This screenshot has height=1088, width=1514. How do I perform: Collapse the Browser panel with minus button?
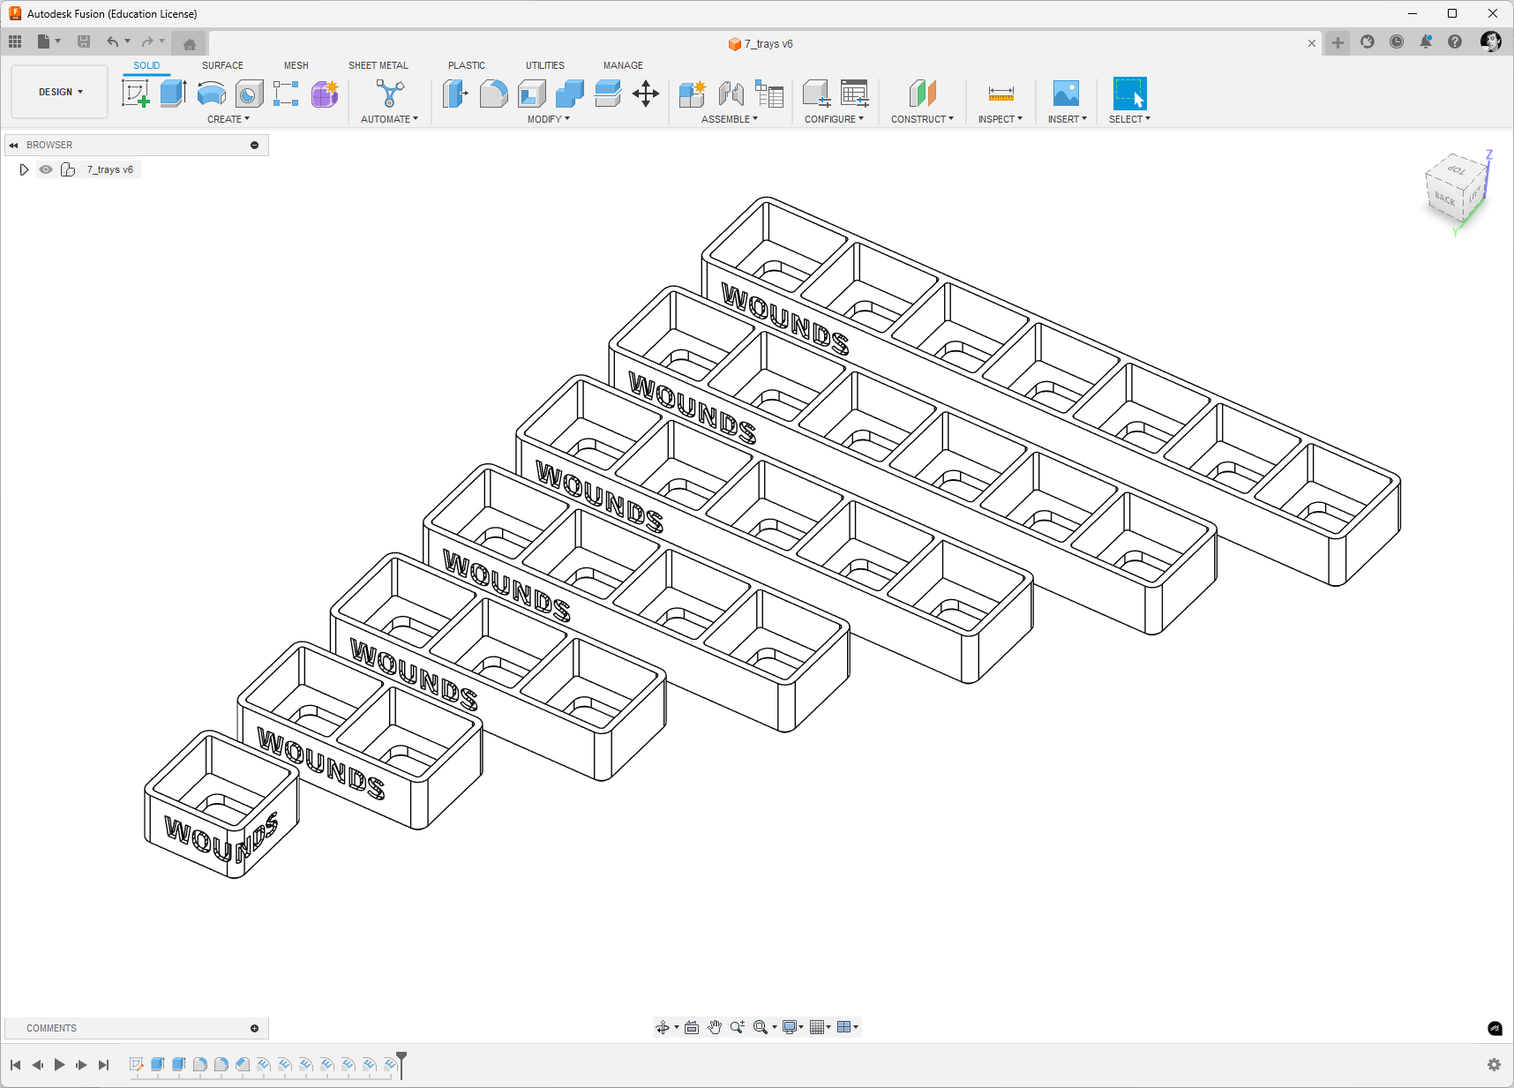click(x=255, y=145)
